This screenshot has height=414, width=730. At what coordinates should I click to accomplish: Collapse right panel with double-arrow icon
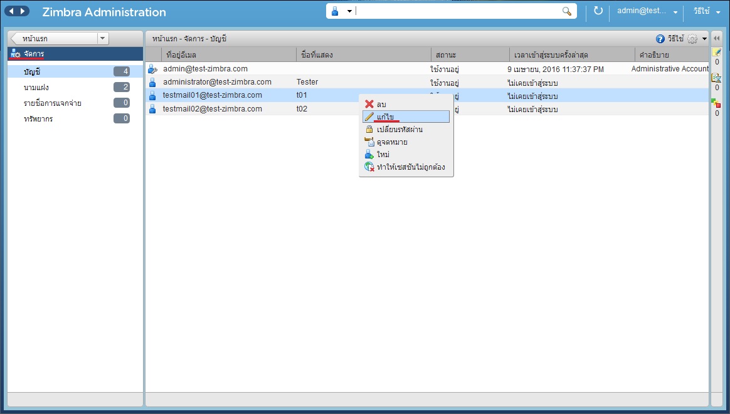coord(717,39)
